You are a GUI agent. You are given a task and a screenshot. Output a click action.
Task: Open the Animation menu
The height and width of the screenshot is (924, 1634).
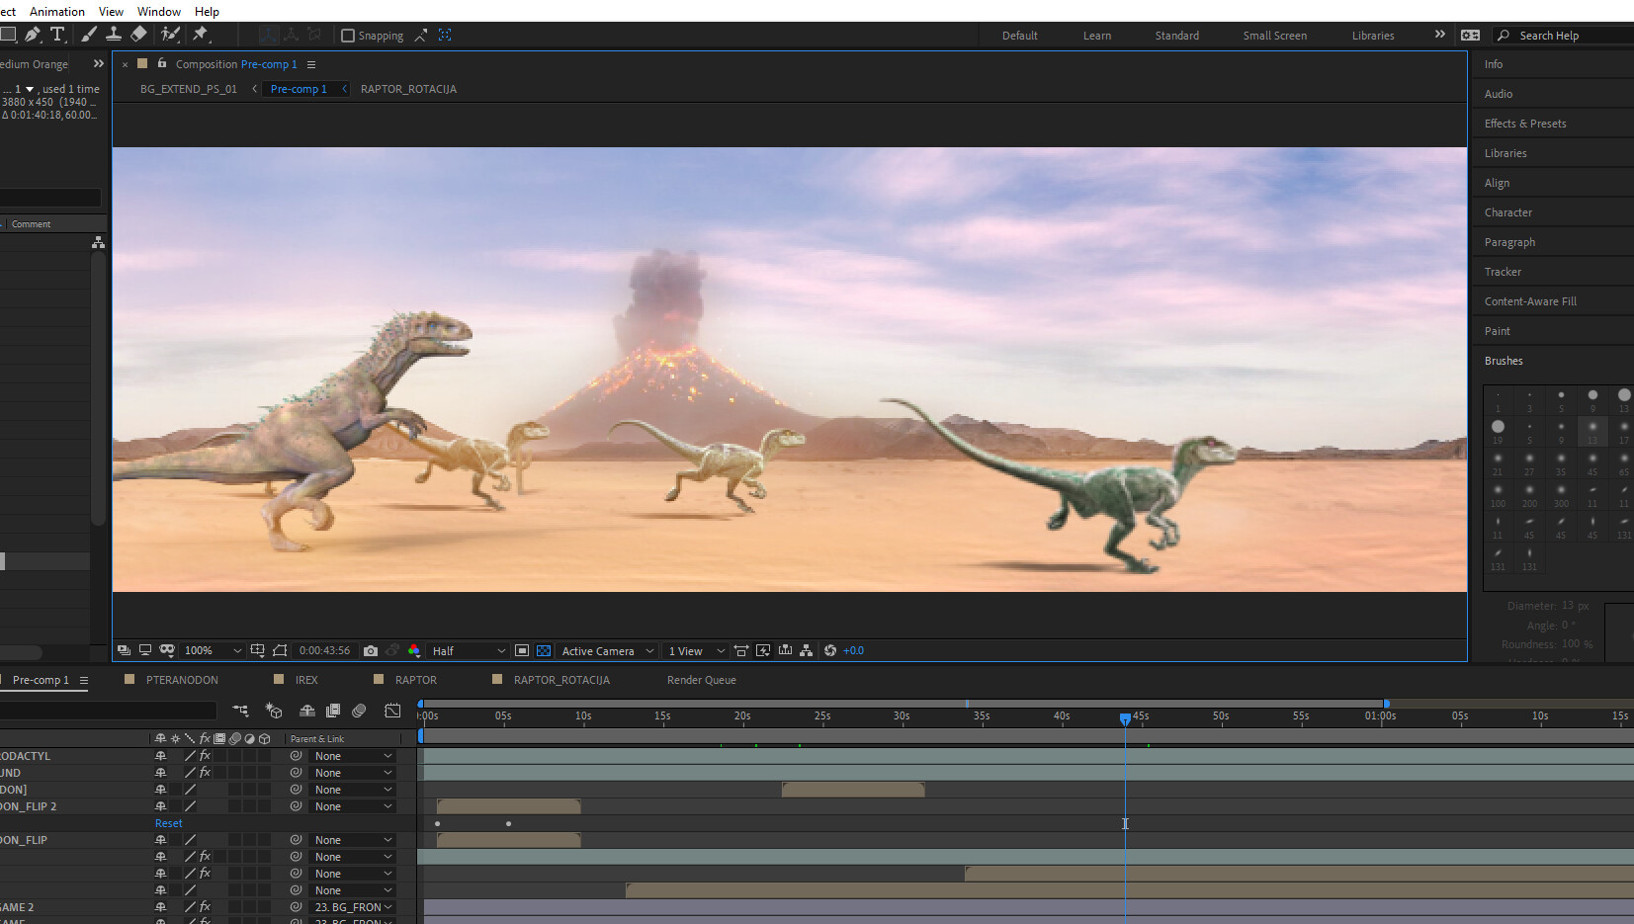point(57,11)
